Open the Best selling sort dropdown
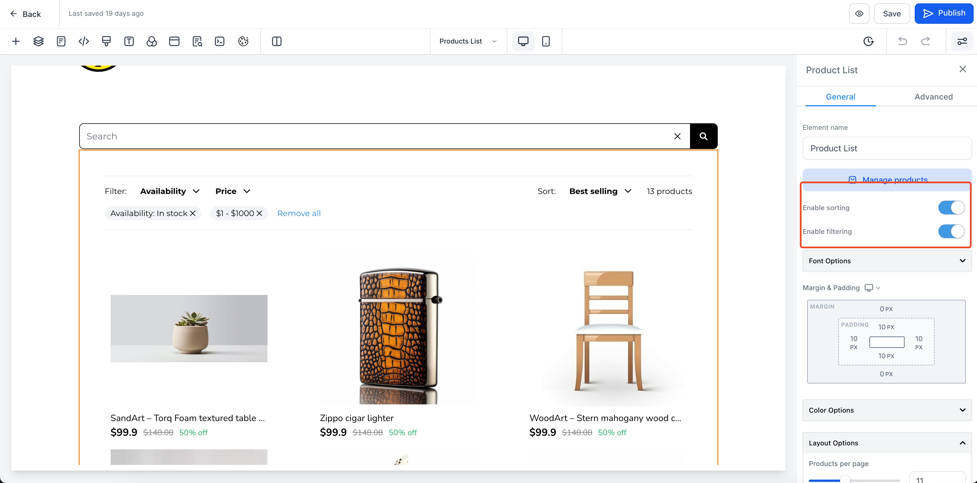977x483 pixels. [600, 191]
